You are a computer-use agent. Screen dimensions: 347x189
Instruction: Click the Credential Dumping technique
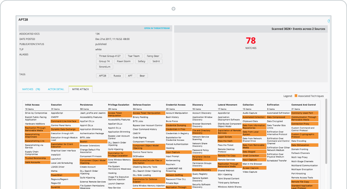pos(179,125)
